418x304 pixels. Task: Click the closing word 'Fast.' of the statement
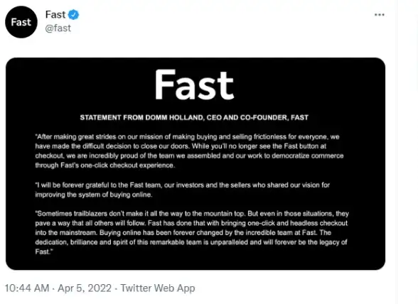(44, 251)
